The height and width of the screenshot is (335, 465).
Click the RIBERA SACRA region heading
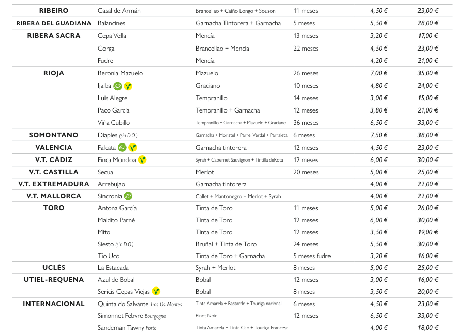click(x=54, y=36)
